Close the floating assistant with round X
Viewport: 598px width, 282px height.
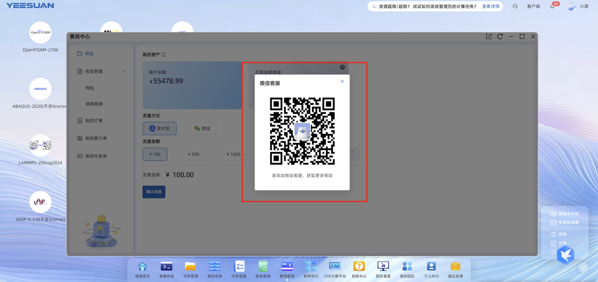pyautogui.click(x=584, y=268)
